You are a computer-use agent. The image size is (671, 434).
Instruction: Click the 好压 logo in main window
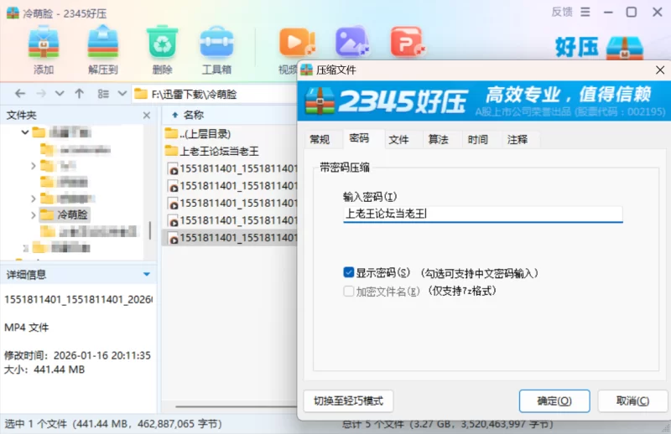[x=599, y=47]
